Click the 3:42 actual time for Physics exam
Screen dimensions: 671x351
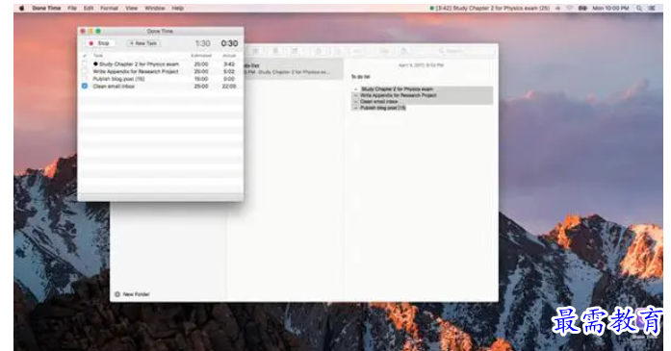tap(229, 64)
